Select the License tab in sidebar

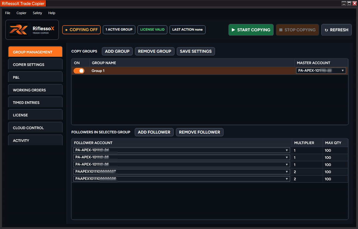(x=35, y=115)
